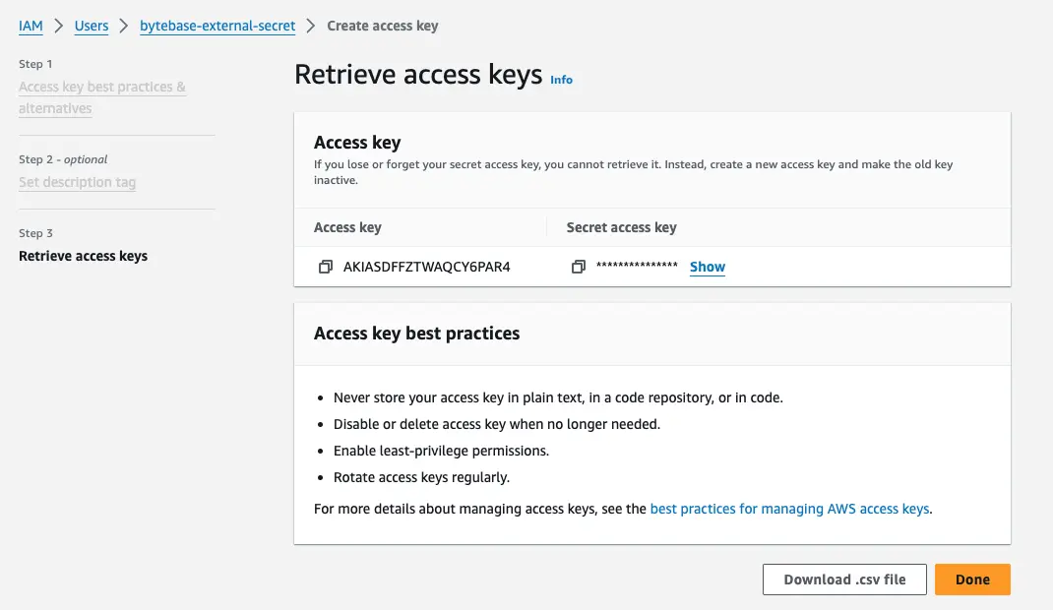This screenshot has width=1053, height=610.
Task: Click the Download .csv file button
Action: pyautogui.click(x=844, y=579)
